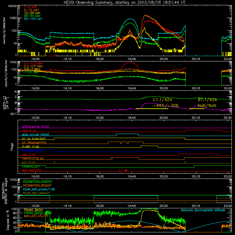The width and height of the screenshot is (235, 235).
Task: Click the counts/s/detector axis title of the keV panel
Action: [4, 31]
